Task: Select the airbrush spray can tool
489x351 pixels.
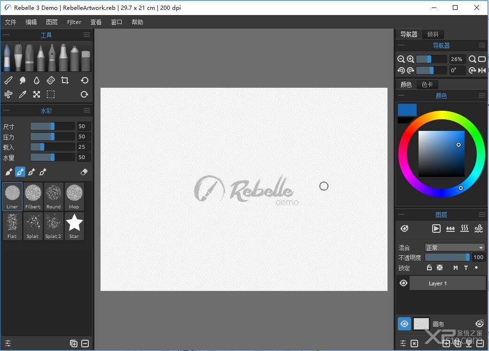Action: pos(75,58)
